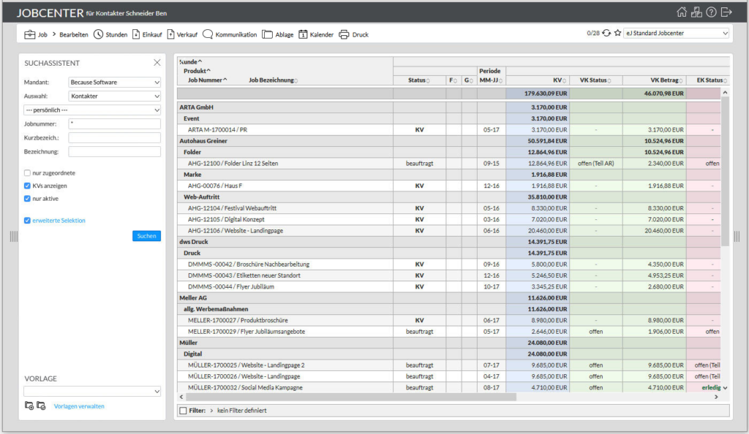Image resolution: width=749 pixels, height=434 pixels.
Task: Uncheck the KVs anzeigen checkbox
Action: 27,186
